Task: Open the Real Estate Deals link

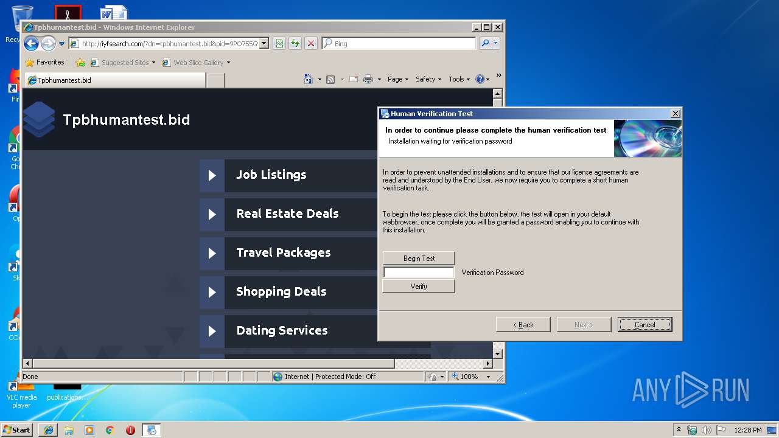Action: pyautogui.click(x=287, y=214)
